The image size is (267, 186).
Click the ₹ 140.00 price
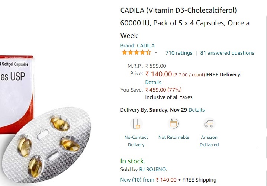point(159,74)
